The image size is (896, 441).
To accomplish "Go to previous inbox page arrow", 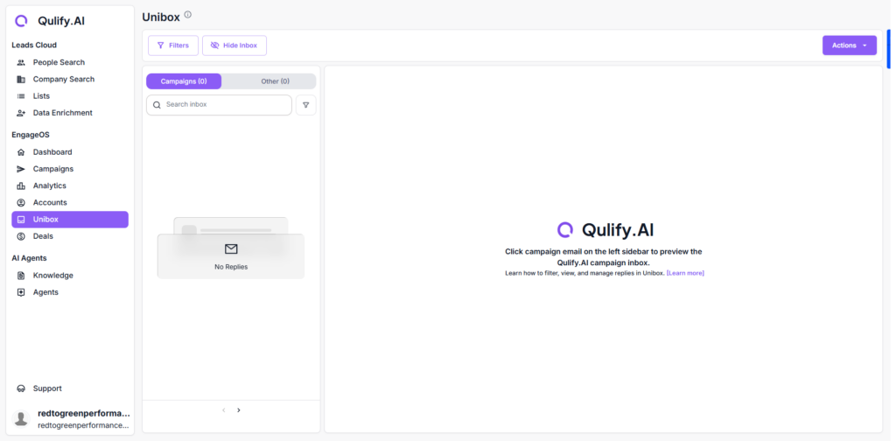I will (223, 410).
